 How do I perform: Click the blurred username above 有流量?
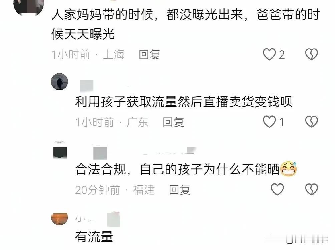[x=97, y=219]
